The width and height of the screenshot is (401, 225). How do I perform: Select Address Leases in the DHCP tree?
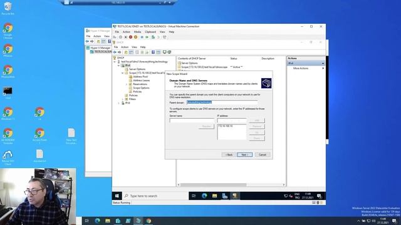142,81
